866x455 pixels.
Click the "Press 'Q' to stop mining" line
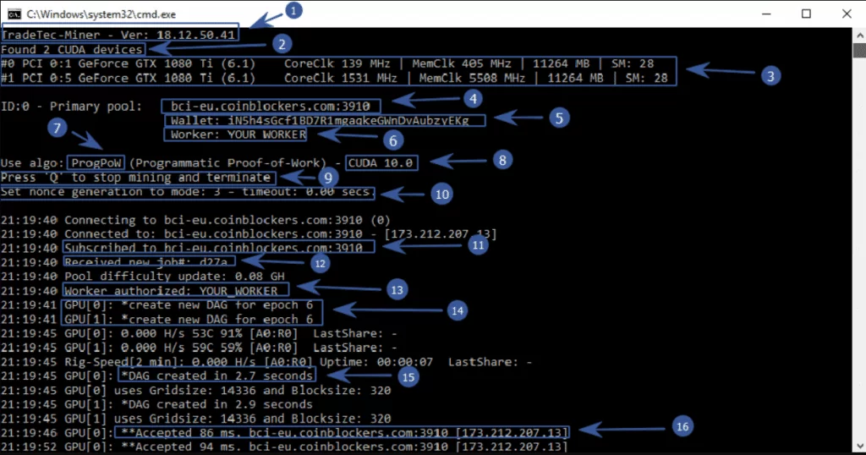(x=136, y=178)
